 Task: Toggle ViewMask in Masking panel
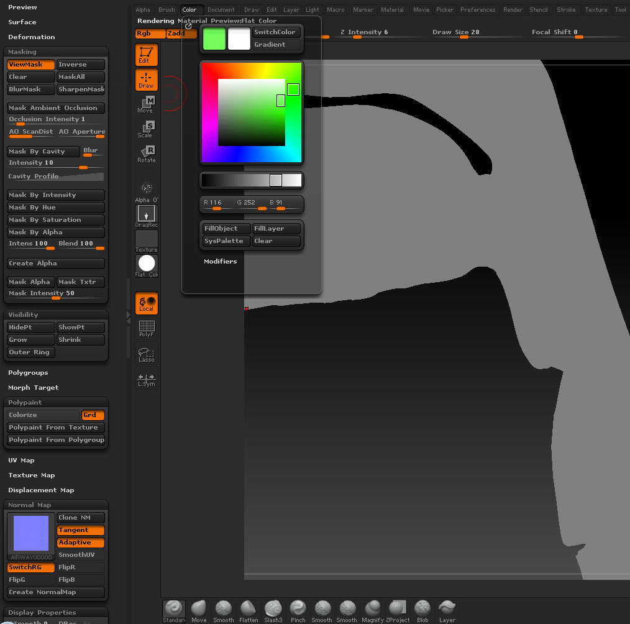pyautogui.click(x=30, y=64)
